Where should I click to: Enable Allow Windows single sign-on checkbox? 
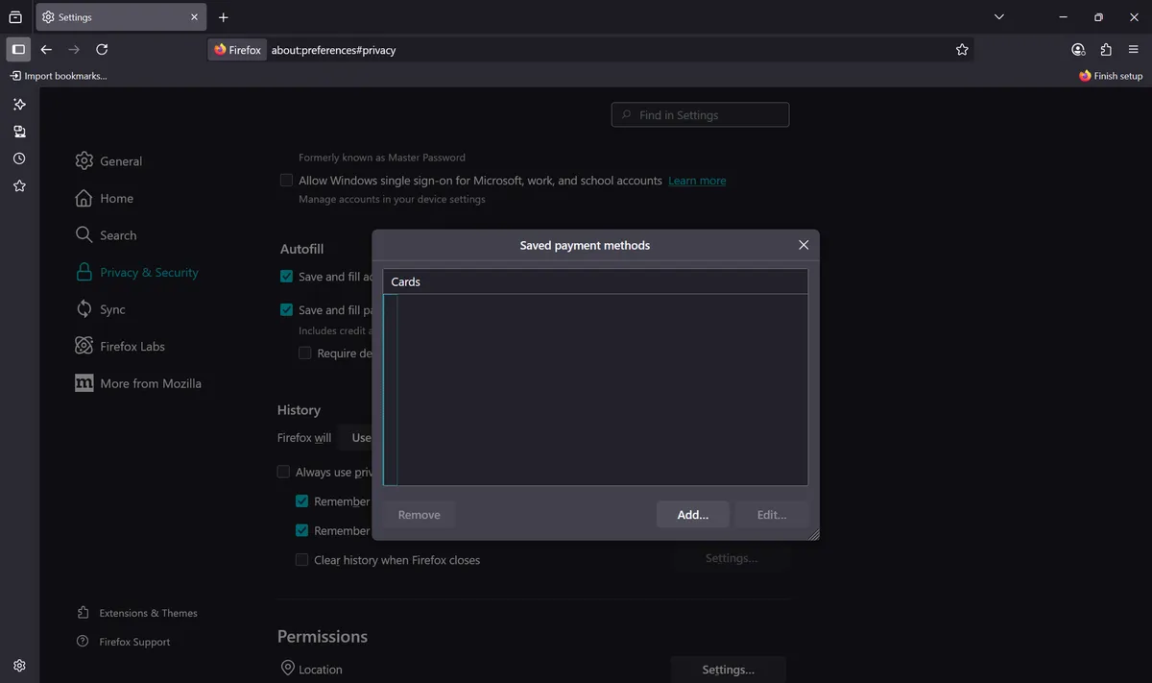[286, 181]
